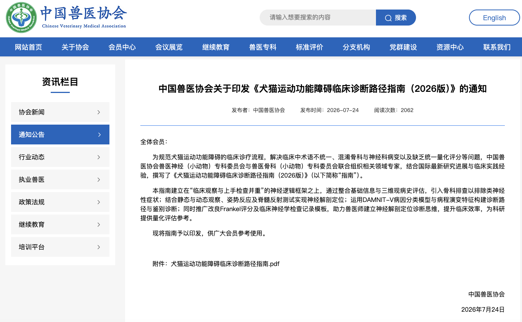522x322 pixels.
Task: Click the 全体会员： salutation text
Action: pos(154,142)
